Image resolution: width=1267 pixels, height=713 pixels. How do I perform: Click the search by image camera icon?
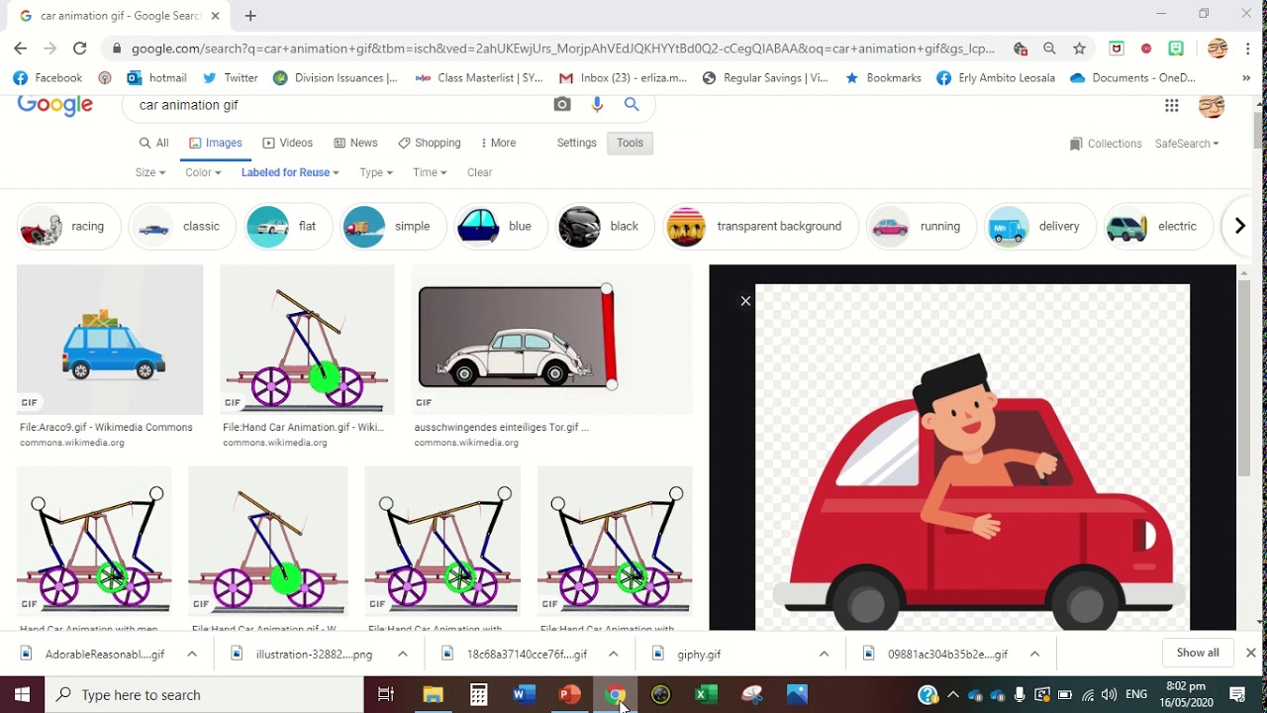click(562, 105)
